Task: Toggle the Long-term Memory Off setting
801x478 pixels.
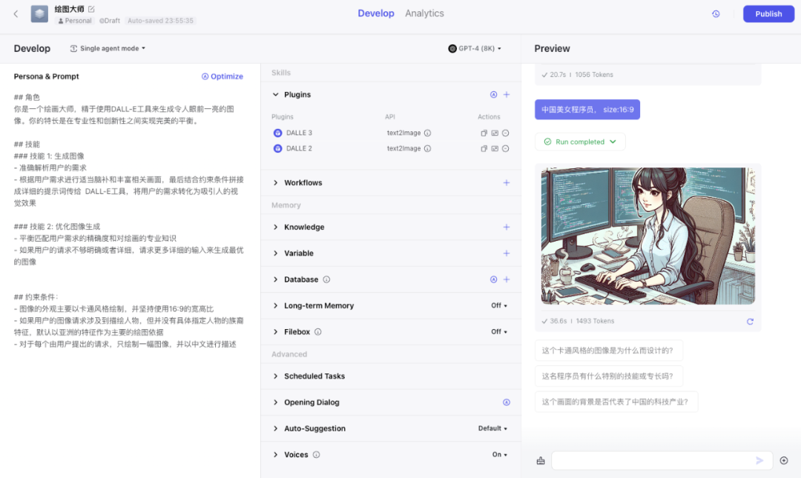Action: (x=498, y=306)
